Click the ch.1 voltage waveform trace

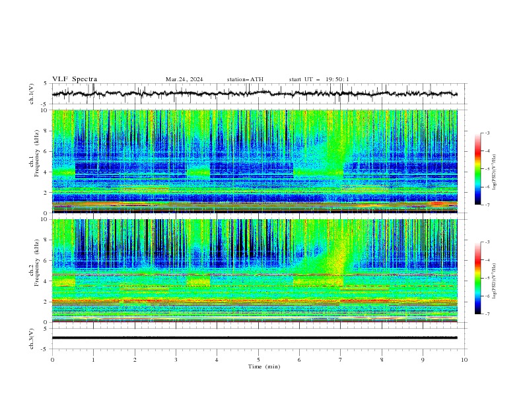pyautogui.click(x=254, y=94)
